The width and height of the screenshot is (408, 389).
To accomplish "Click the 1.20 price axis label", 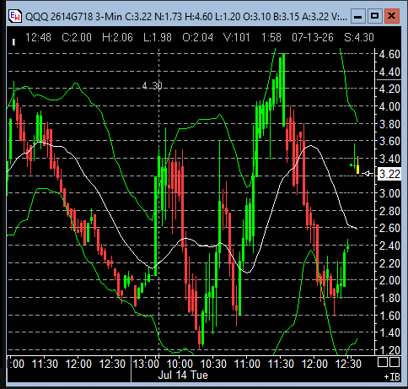I will [389, 350].
